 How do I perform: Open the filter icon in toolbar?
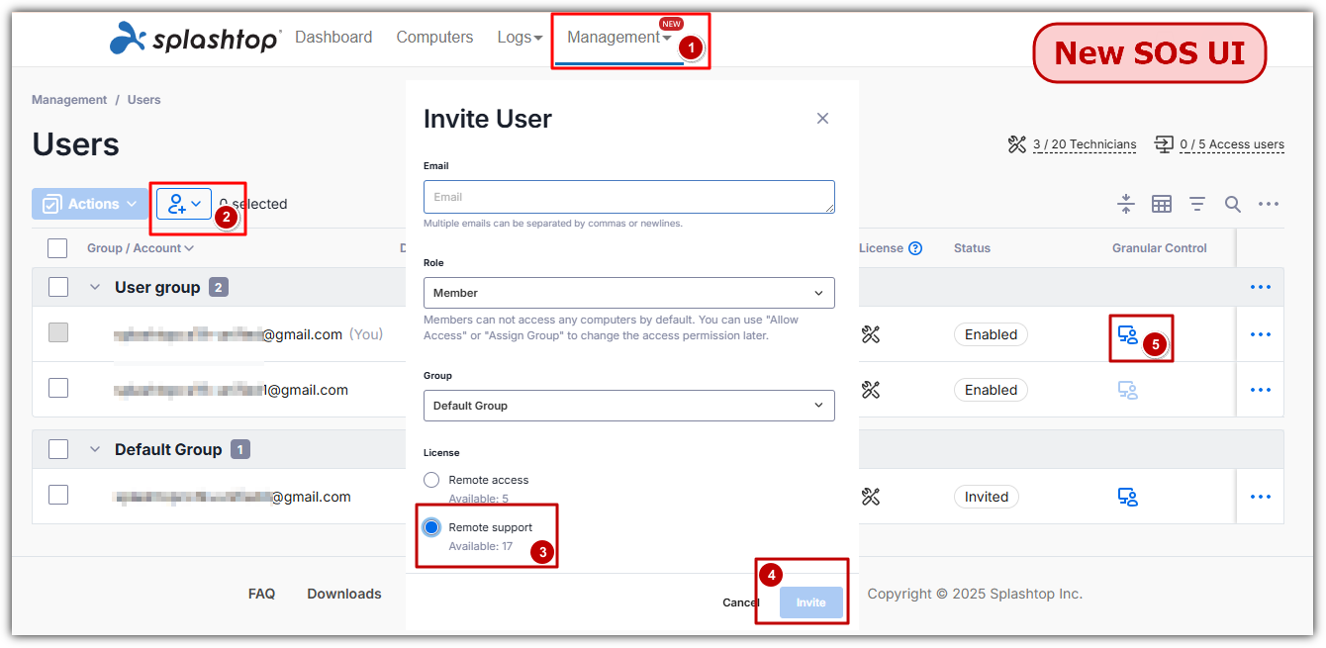[1196, 204]
